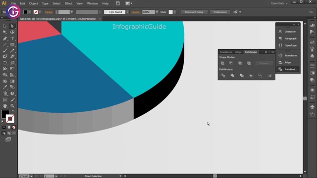Click the Crop pathfinder icon
The width and height of the screenshot is (317, 178).
coord(251,76)
